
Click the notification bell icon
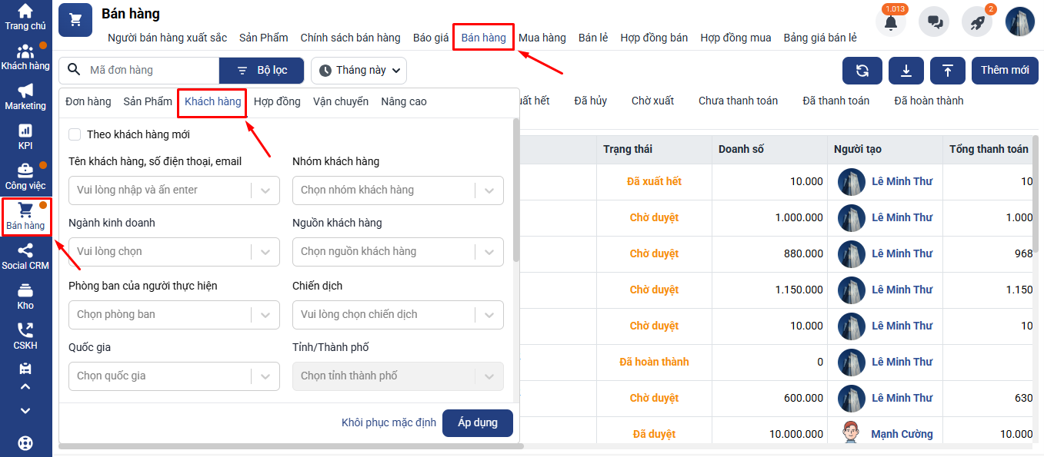click(891, 22)
